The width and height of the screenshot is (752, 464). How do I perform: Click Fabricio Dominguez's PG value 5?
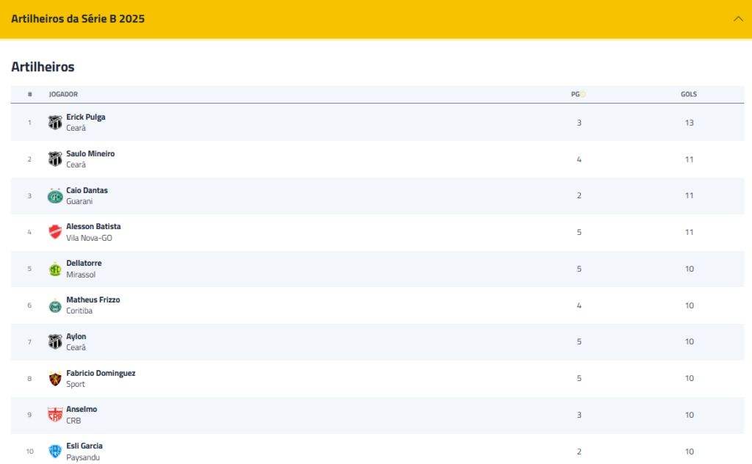click(x=579, y=378)
